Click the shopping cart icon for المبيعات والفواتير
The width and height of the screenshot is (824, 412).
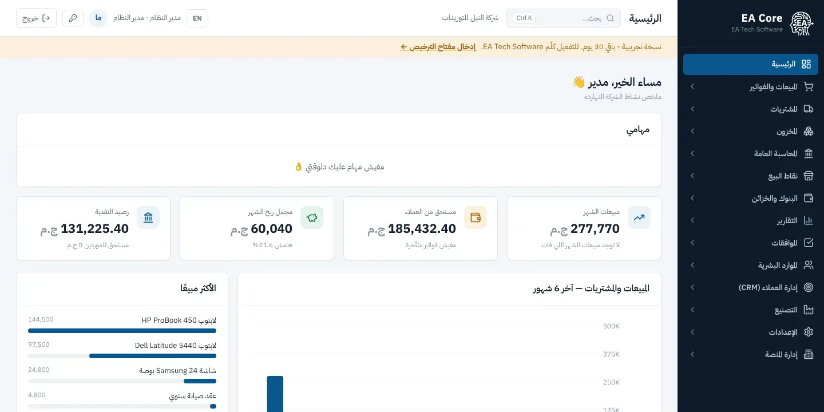tap(809, 86)
